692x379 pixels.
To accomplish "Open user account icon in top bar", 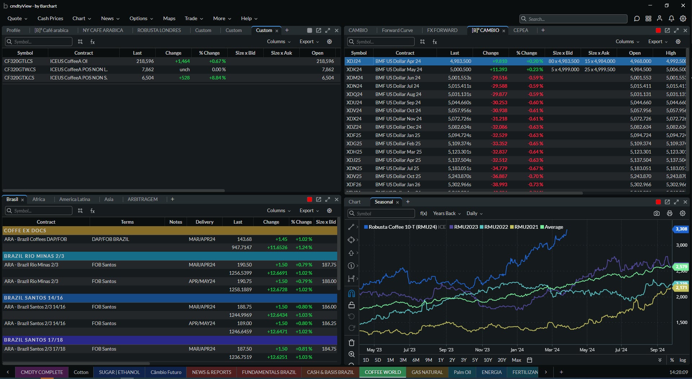I will point(660,19).
